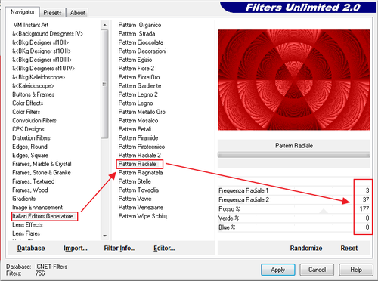Screen dimensions: 378x281
Task: Open the About tab
Action: pos(77,13)
